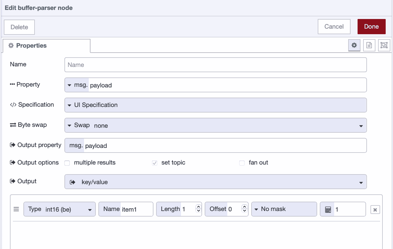393x249 pixels.
Task: Click the Done button
Action: pos(371,26)
